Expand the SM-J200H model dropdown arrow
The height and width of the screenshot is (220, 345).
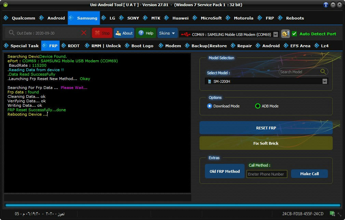pyautogui.click(x=325, y=81)
